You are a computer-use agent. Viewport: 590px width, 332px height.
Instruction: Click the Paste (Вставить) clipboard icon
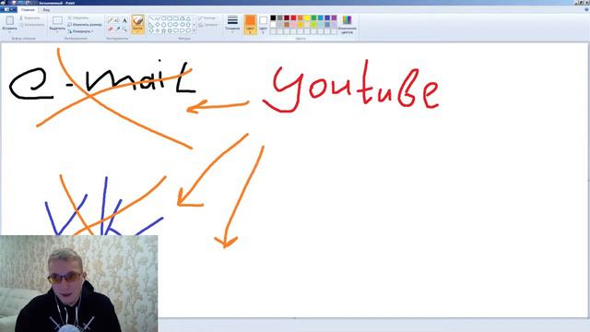(x=9, y=20)
